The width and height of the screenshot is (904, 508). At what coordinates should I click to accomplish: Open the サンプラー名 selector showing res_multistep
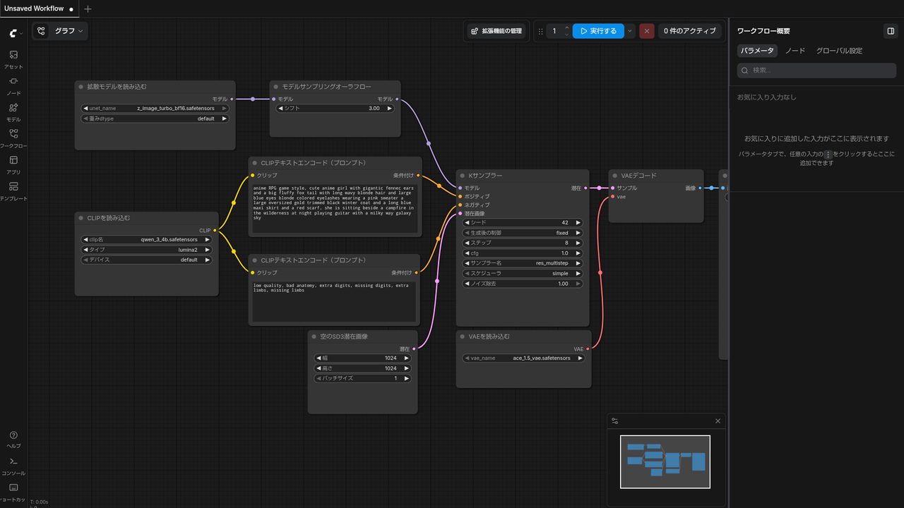point(523,263)
